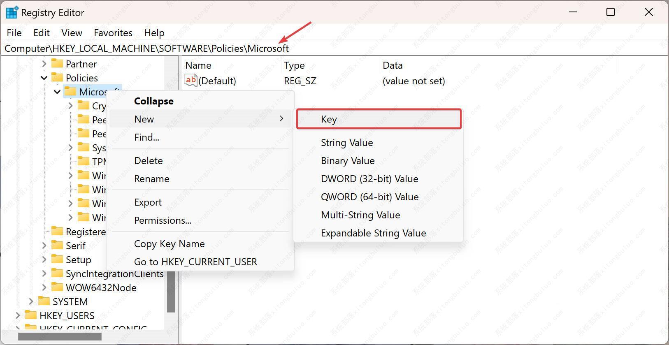This screenshot has width=669, height=345.
Task: Expand the Serif tree node
Action: [44, 245]
